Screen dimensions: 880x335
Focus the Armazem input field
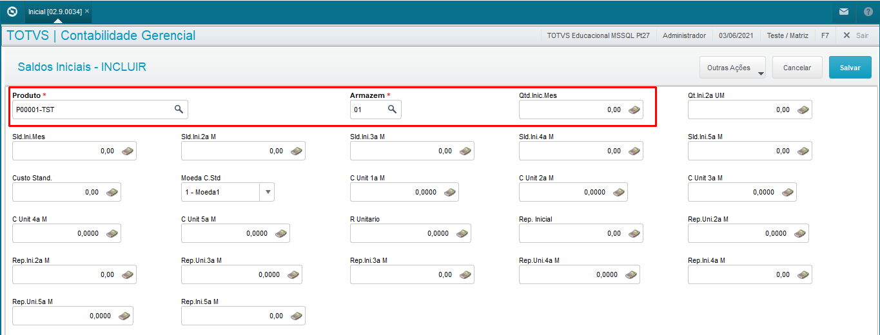point(376,110)
